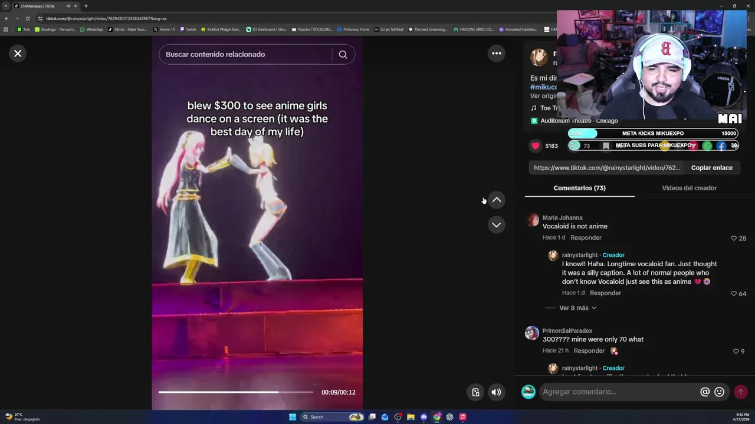This screenshot has width=755, height=424.
Task: Open the 'Home / X' bookmark
Action: pyautogui.click(x=164, y=29)
